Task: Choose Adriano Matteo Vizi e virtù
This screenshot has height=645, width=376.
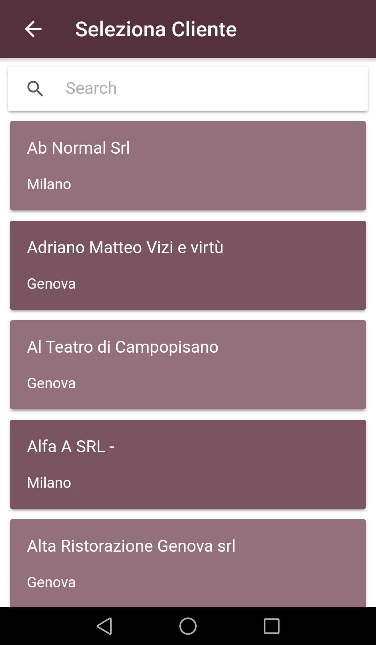Action: pos(125,248)
